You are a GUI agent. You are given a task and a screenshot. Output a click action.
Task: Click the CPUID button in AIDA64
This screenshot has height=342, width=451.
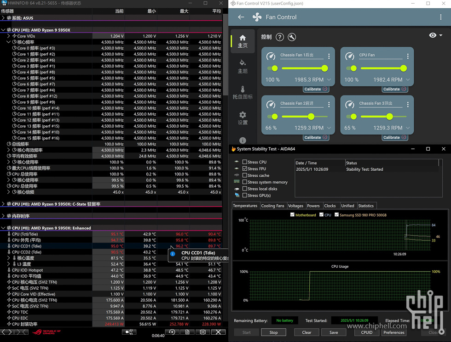(x=367, y=332)
